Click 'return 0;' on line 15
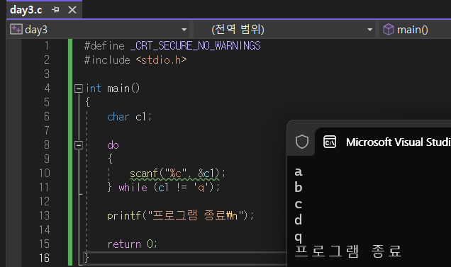The width and height of the screenshot is (451, 267). click(x=132, y=244)
